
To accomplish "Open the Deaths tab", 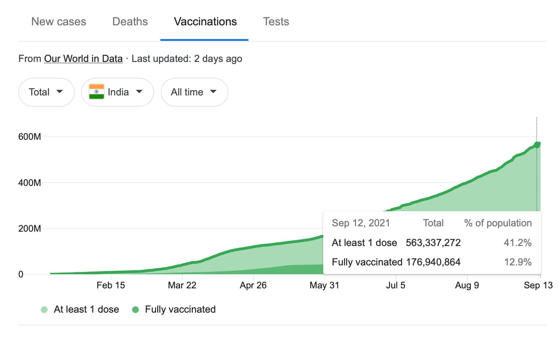I will 130,22.
